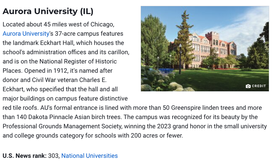
Task: Click the Aurora University (IL) heading
Action: coord(48,11)
